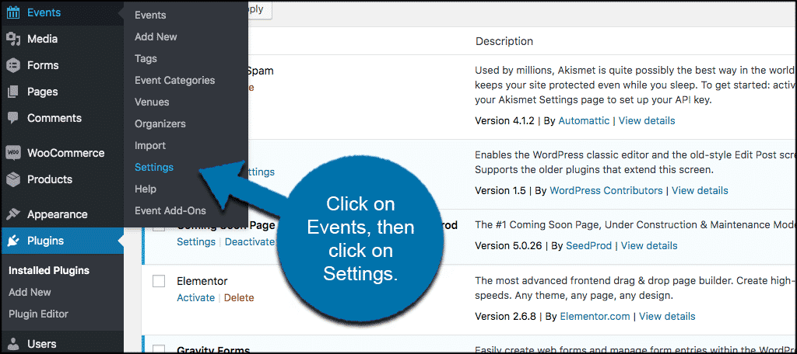
Task: Open Event Add-Ons submenu item
Action: (170, 210)
